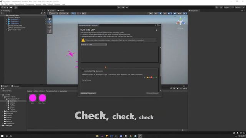Select Main Camera in Hierarchy

15,18
